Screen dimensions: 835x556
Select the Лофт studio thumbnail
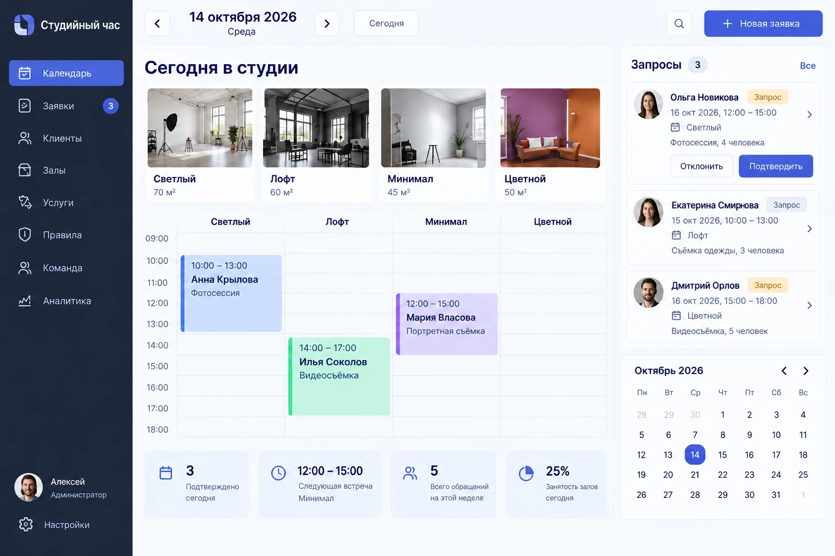[316, 128]
